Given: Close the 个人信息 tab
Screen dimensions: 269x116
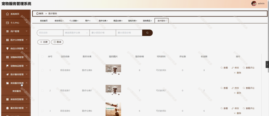Looking at the screenshot, I should [78, 21].
